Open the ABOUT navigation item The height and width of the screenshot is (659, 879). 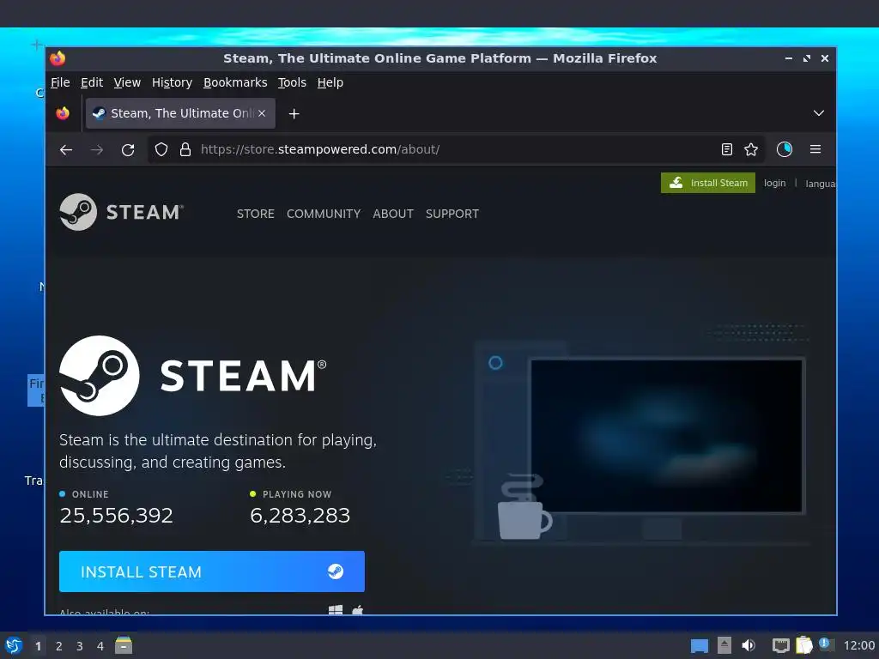coord(393,214)
